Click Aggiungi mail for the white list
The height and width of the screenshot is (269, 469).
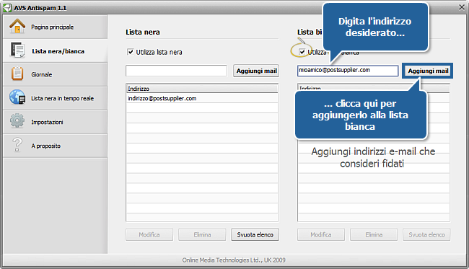[x=428, y=71]
